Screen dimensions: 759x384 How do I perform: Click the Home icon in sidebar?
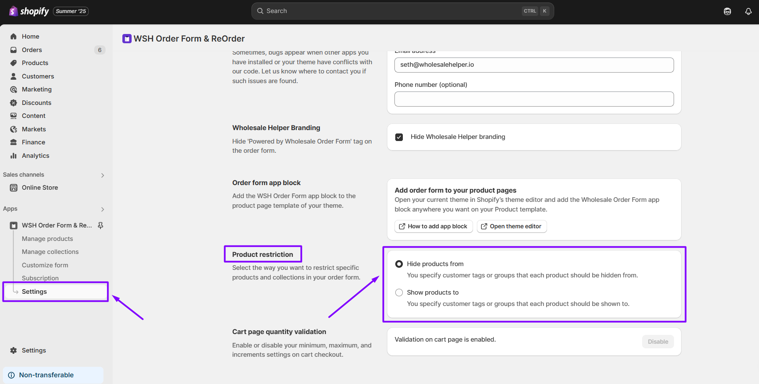pos(13,37)
